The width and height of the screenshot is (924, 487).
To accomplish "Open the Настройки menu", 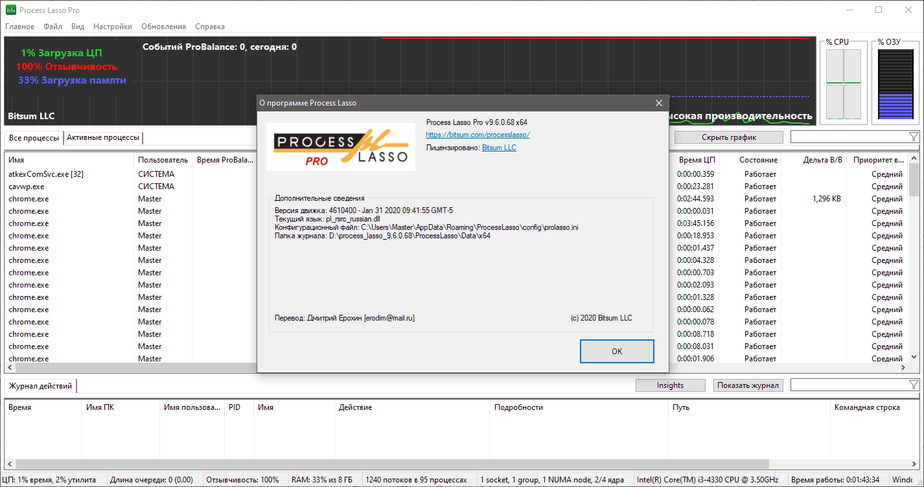I will [x=113, y=27].
